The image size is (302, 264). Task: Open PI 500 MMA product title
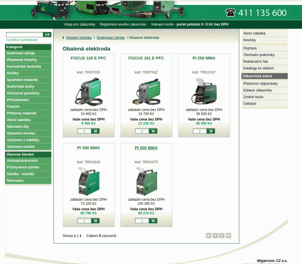click(x=146, y=148)
